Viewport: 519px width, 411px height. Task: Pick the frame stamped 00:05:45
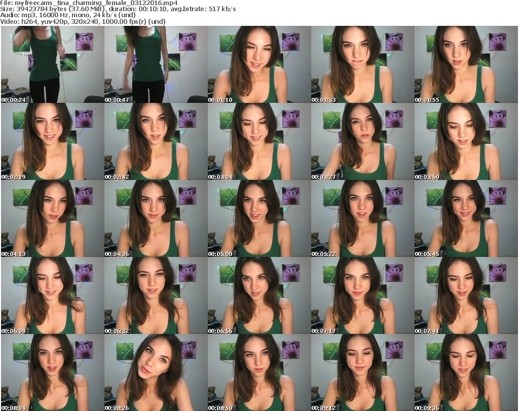(466, 219)
